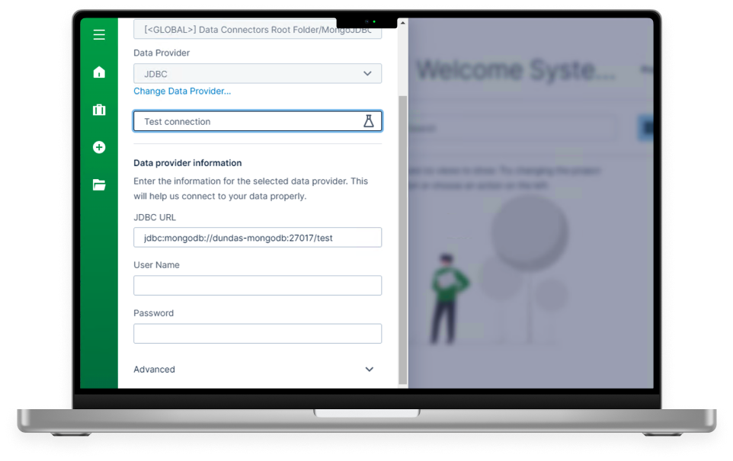Image resolution: width=733 pixels, height=461 pixels.
Task: Open the hamburger main menu
Action: [x=99, y=35]
